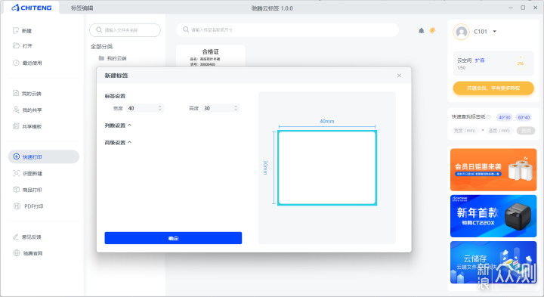Open the 驰腾官网 website link
Screen dimensions: 544x297
coord(28,253)
